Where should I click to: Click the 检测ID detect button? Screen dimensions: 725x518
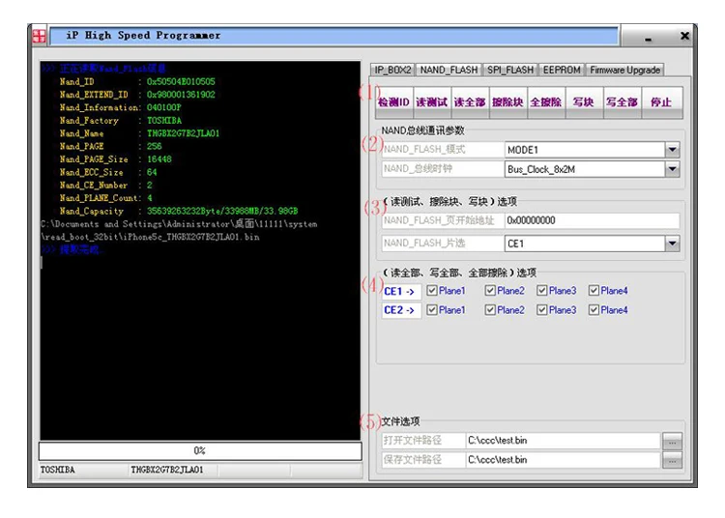(x=394, y=102)
